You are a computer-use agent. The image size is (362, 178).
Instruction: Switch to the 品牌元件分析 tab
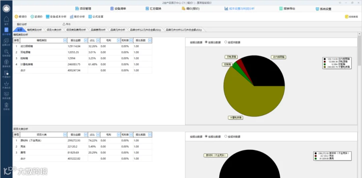click(x=117, y=30)
